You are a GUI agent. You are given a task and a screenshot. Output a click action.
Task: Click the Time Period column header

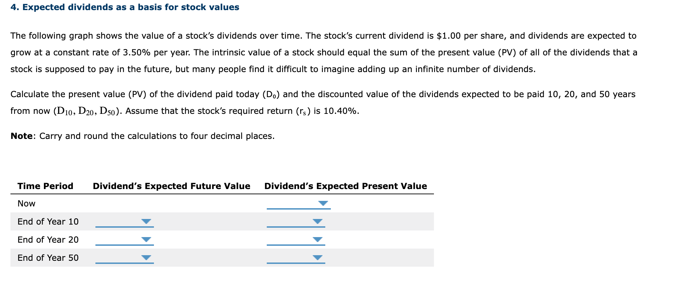(x=45, y=186)
